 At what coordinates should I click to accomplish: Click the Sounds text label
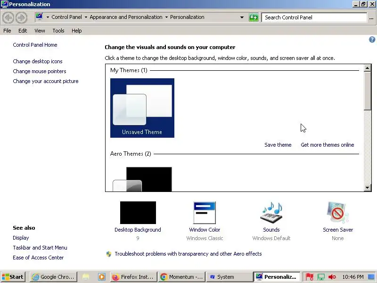point(271,230)
